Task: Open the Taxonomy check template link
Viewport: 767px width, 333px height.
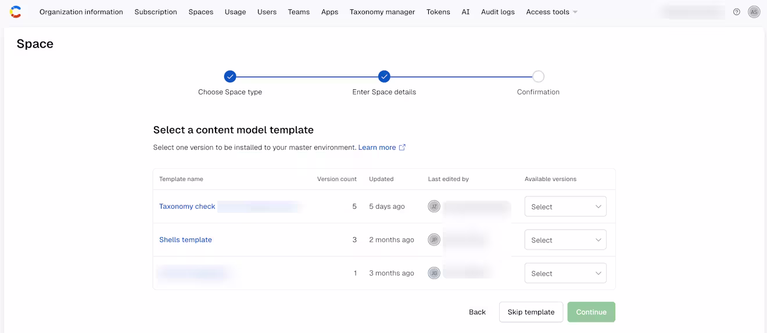Action: [187, 207]
